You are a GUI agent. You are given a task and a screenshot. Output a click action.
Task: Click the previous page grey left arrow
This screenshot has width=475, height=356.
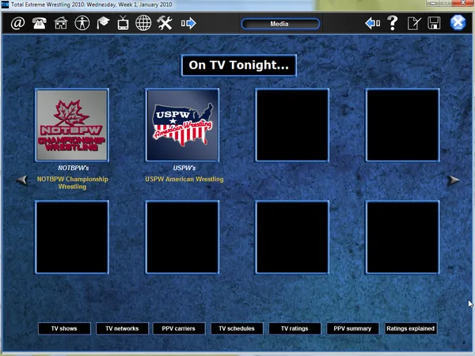click(22, 180)
